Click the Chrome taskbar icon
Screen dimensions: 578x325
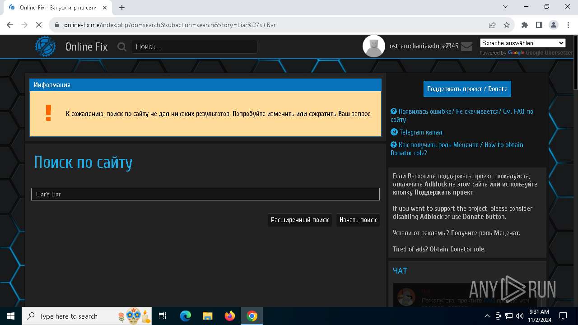click(x=252, y=316)
